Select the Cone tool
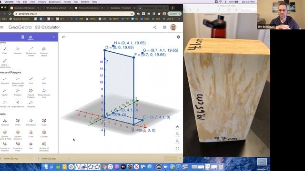This screenshot has height=171, width=305. pyautogui.click(x=31, y=134)
